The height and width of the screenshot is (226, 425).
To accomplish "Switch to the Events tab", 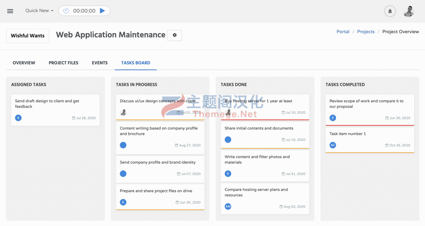I will click(100, 63).
